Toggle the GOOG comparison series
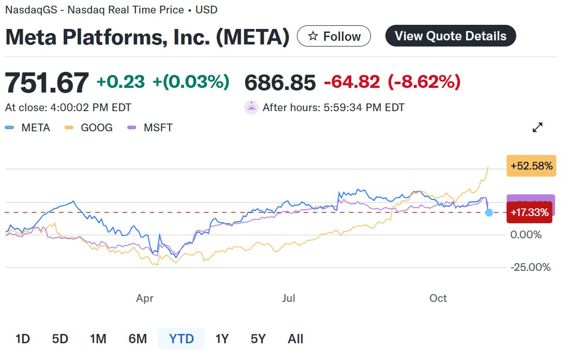569x351 pixels. [x=96, y=128]
